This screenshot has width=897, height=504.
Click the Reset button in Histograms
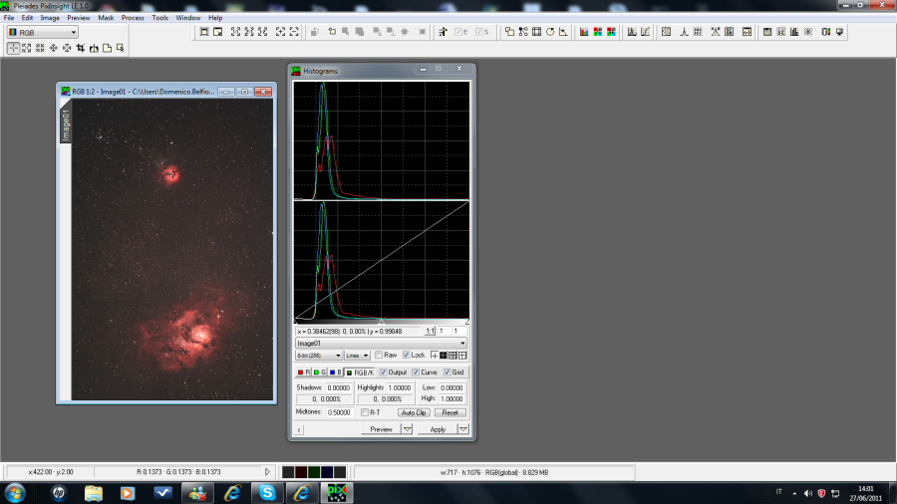tap(450, 412)
